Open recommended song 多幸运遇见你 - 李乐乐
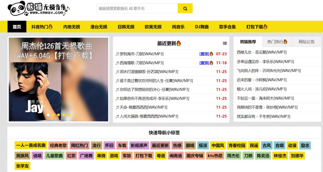 265,62
